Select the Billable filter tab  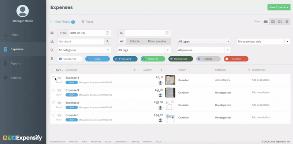pos(135,41)
